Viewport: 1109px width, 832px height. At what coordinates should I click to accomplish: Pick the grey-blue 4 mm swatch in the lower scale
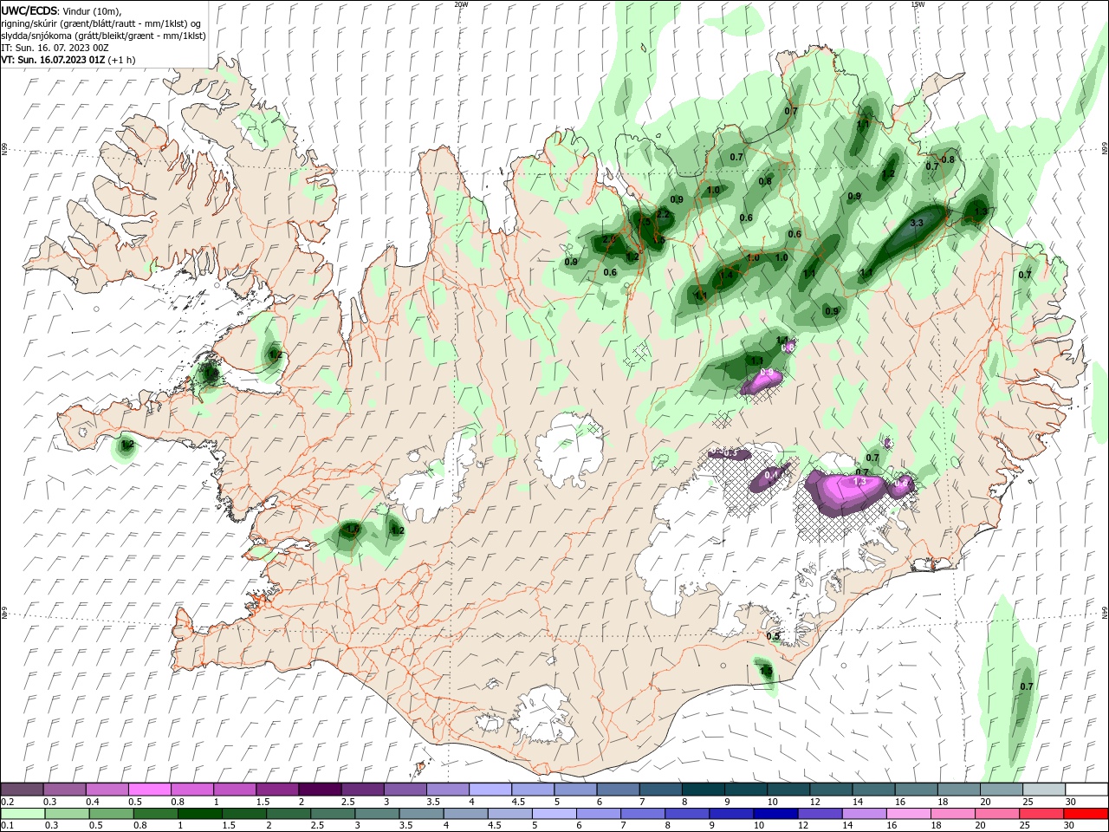[x=464, y=814]
